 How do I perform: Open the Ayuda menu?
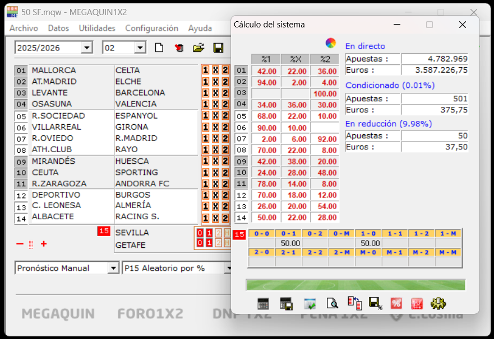(x=200, y=29)
